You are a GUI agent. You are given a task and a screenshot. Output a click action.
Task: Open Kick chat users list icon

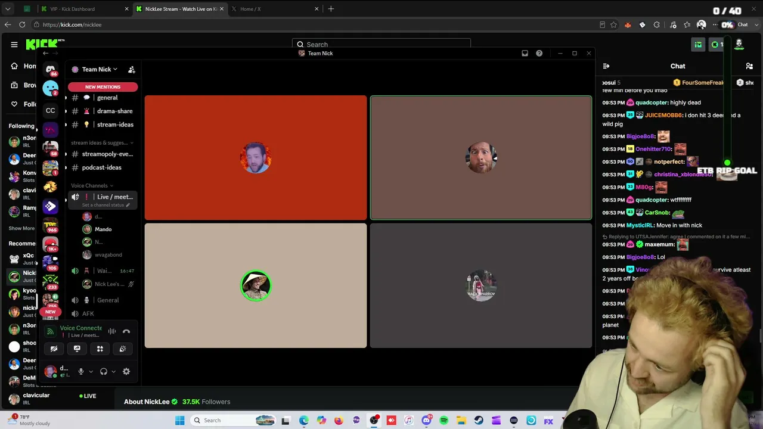[749, 66]
